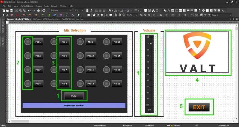
Task: Toggle the round indicator next to Mic 10
Action: 80,56
